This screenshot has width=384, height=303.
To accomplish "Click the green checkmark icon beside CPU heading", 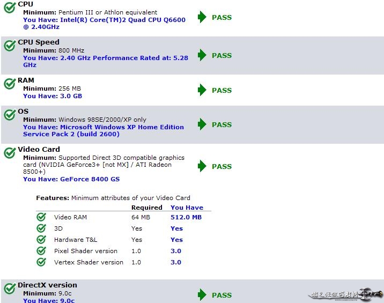I will coord(10,8).
